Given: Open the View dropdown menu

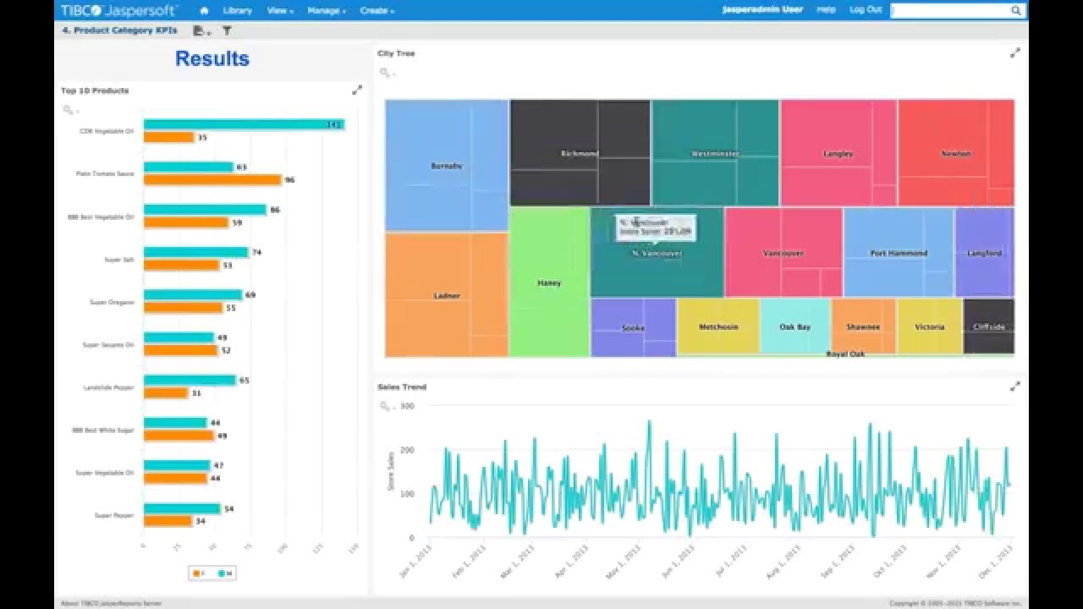Looking at the screenshot, I should 280,10.
